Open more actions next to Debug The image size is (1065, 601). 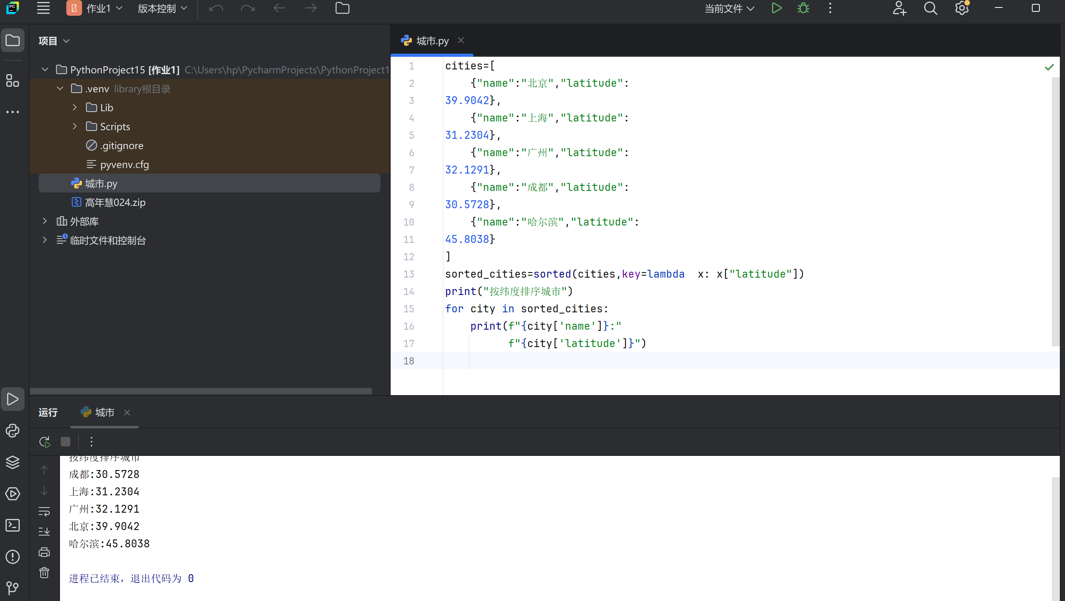tap(830, 8)
